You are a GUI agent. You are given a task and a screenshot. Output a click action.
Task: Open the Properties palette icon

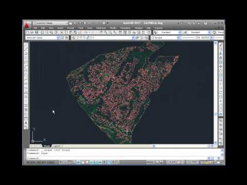(120, 32)
